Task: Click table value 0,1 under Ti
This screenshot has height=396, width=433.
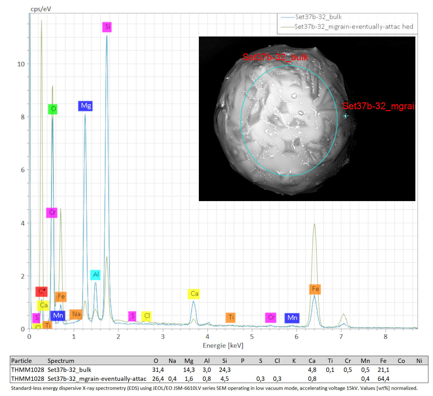Action: click(x=330, y=370)
